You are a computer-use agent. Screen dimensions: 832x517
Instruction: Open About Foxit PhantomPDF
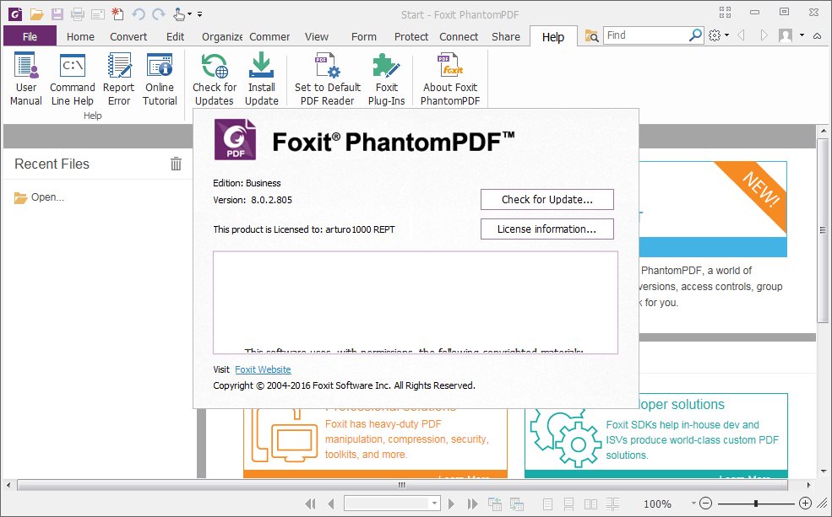[x=450, y=79]
